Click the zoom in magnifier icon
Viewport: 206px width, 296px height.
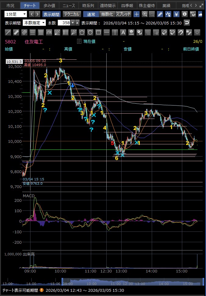(x=145, y=14)
